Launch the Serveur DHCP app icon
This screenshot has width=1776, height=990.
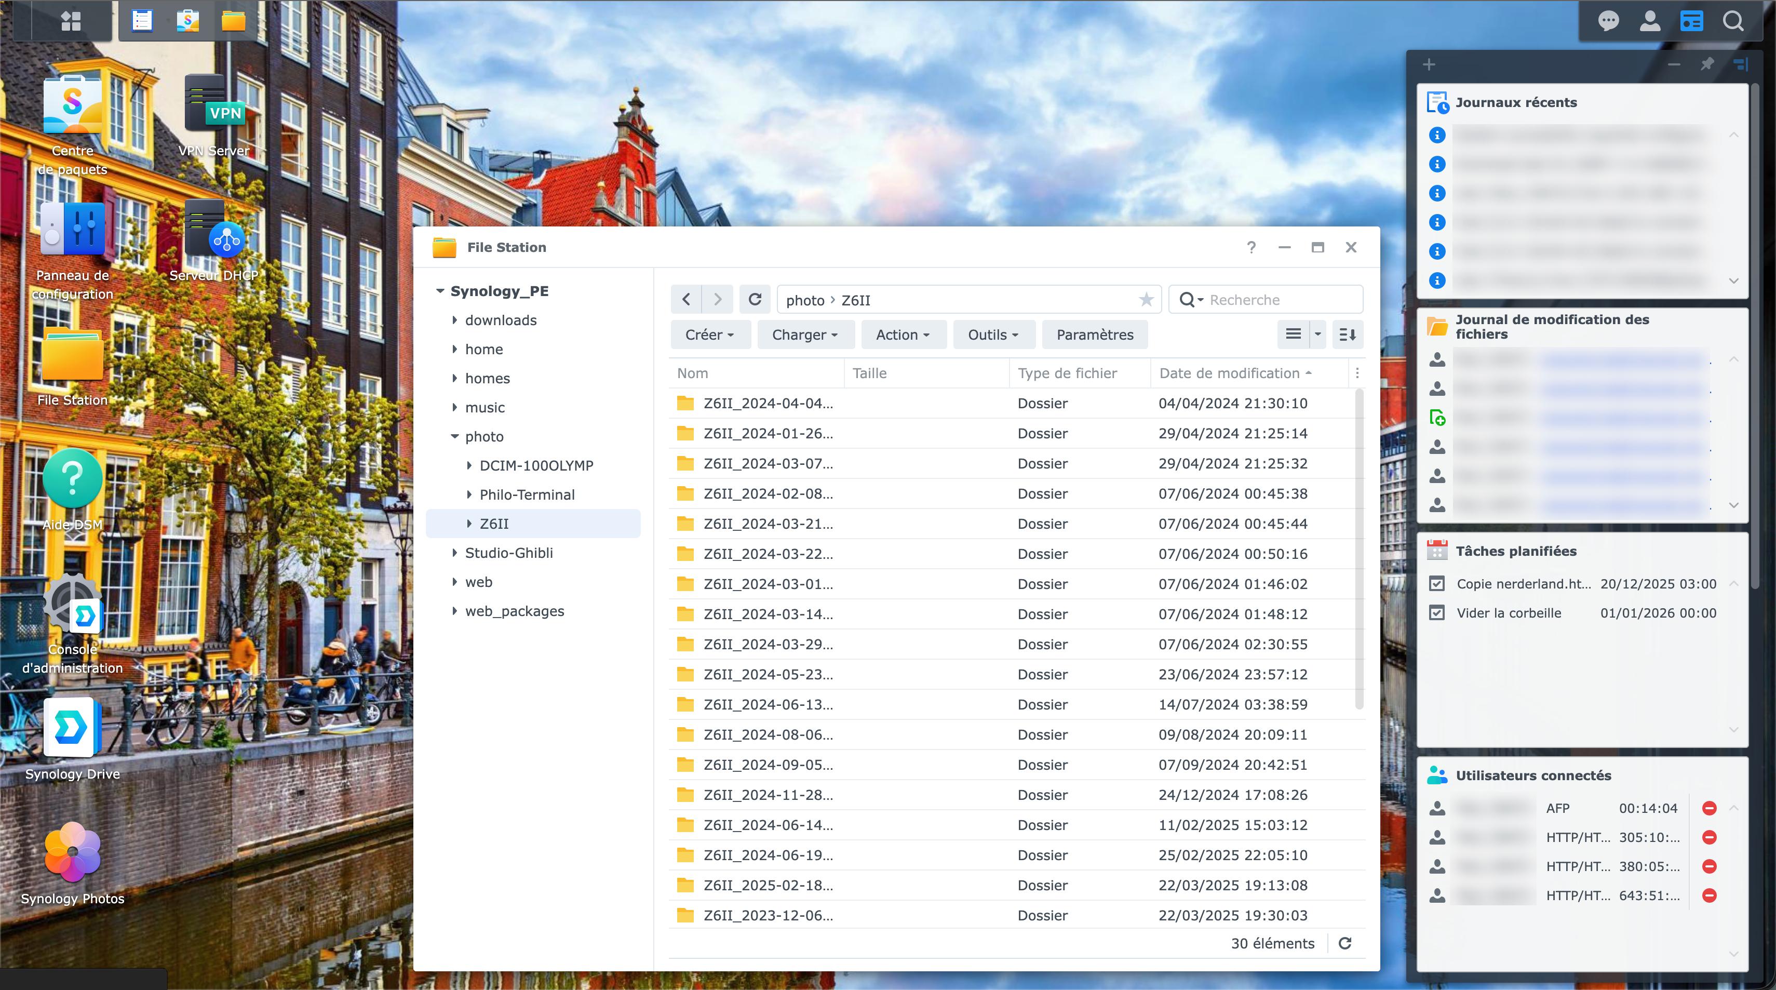coord(214,229)
